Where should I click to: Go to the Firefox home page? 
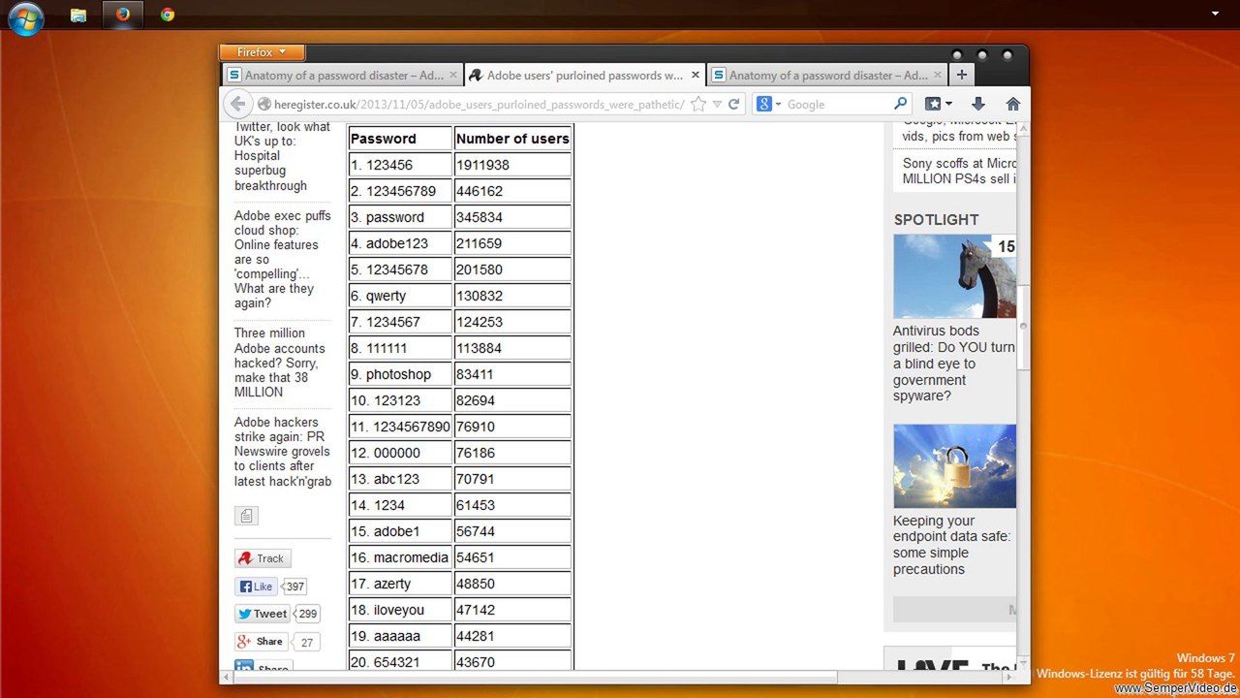(x=1012, y=104)
